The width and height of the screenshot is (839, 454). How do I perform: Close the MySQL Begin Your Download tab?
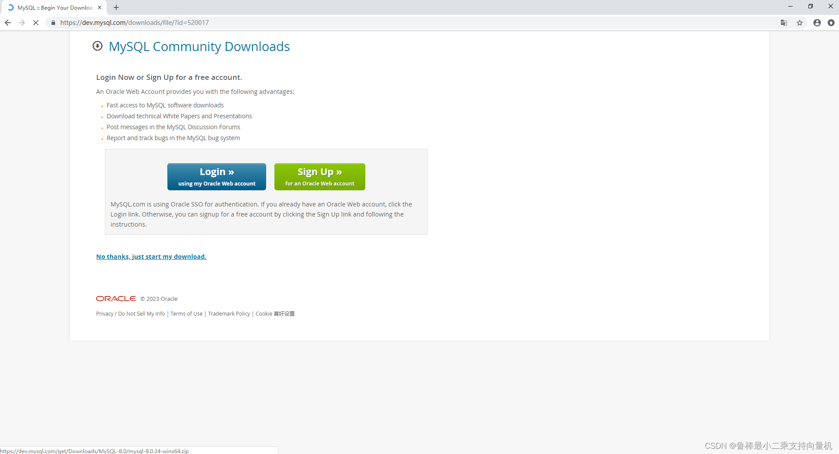pyautogui.click(x=100, y=7)
